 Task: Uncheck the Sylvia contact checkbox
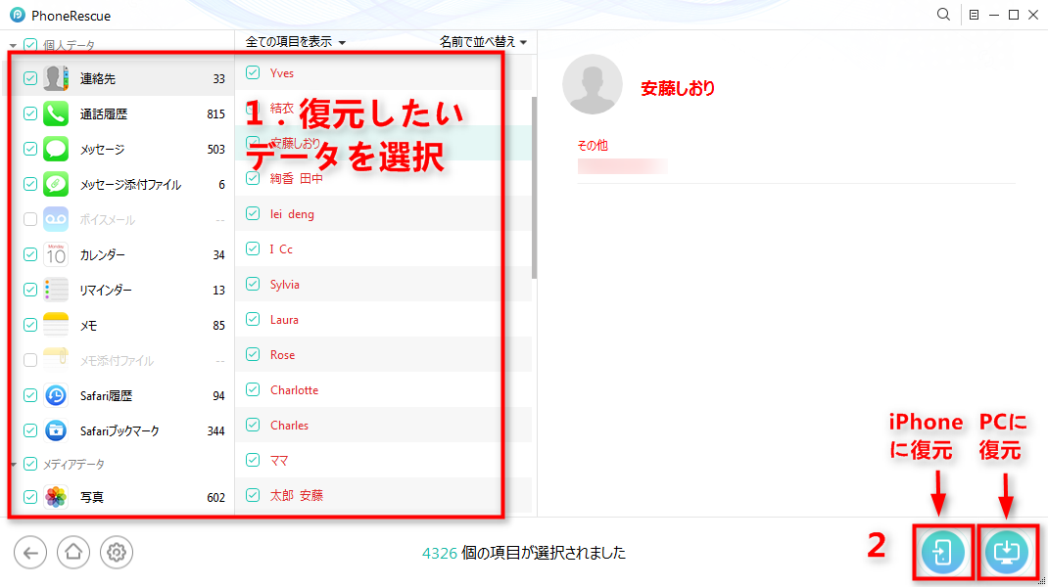(253, 284)
